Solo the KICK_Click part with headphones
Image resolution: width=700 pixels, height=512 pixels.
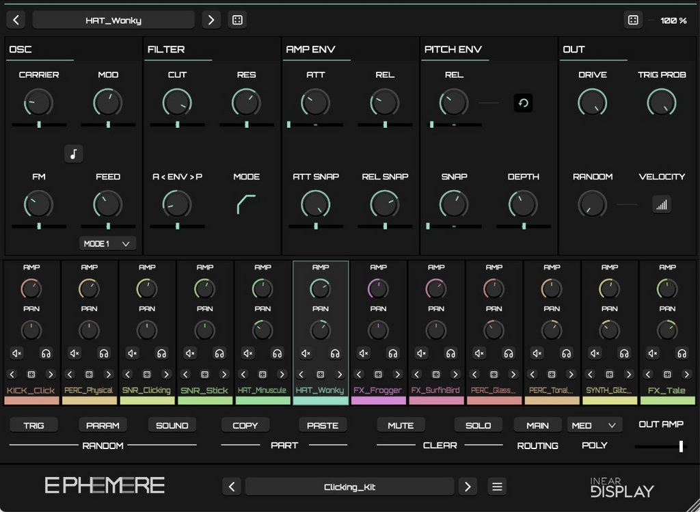pyautogui.click(x=46, y=353)
